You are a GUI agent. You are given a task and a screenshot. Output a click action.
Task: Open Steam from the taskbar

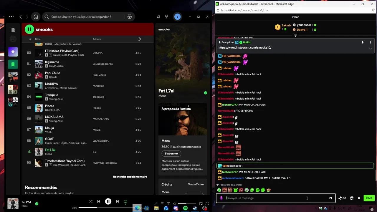[x=195, y=208]
